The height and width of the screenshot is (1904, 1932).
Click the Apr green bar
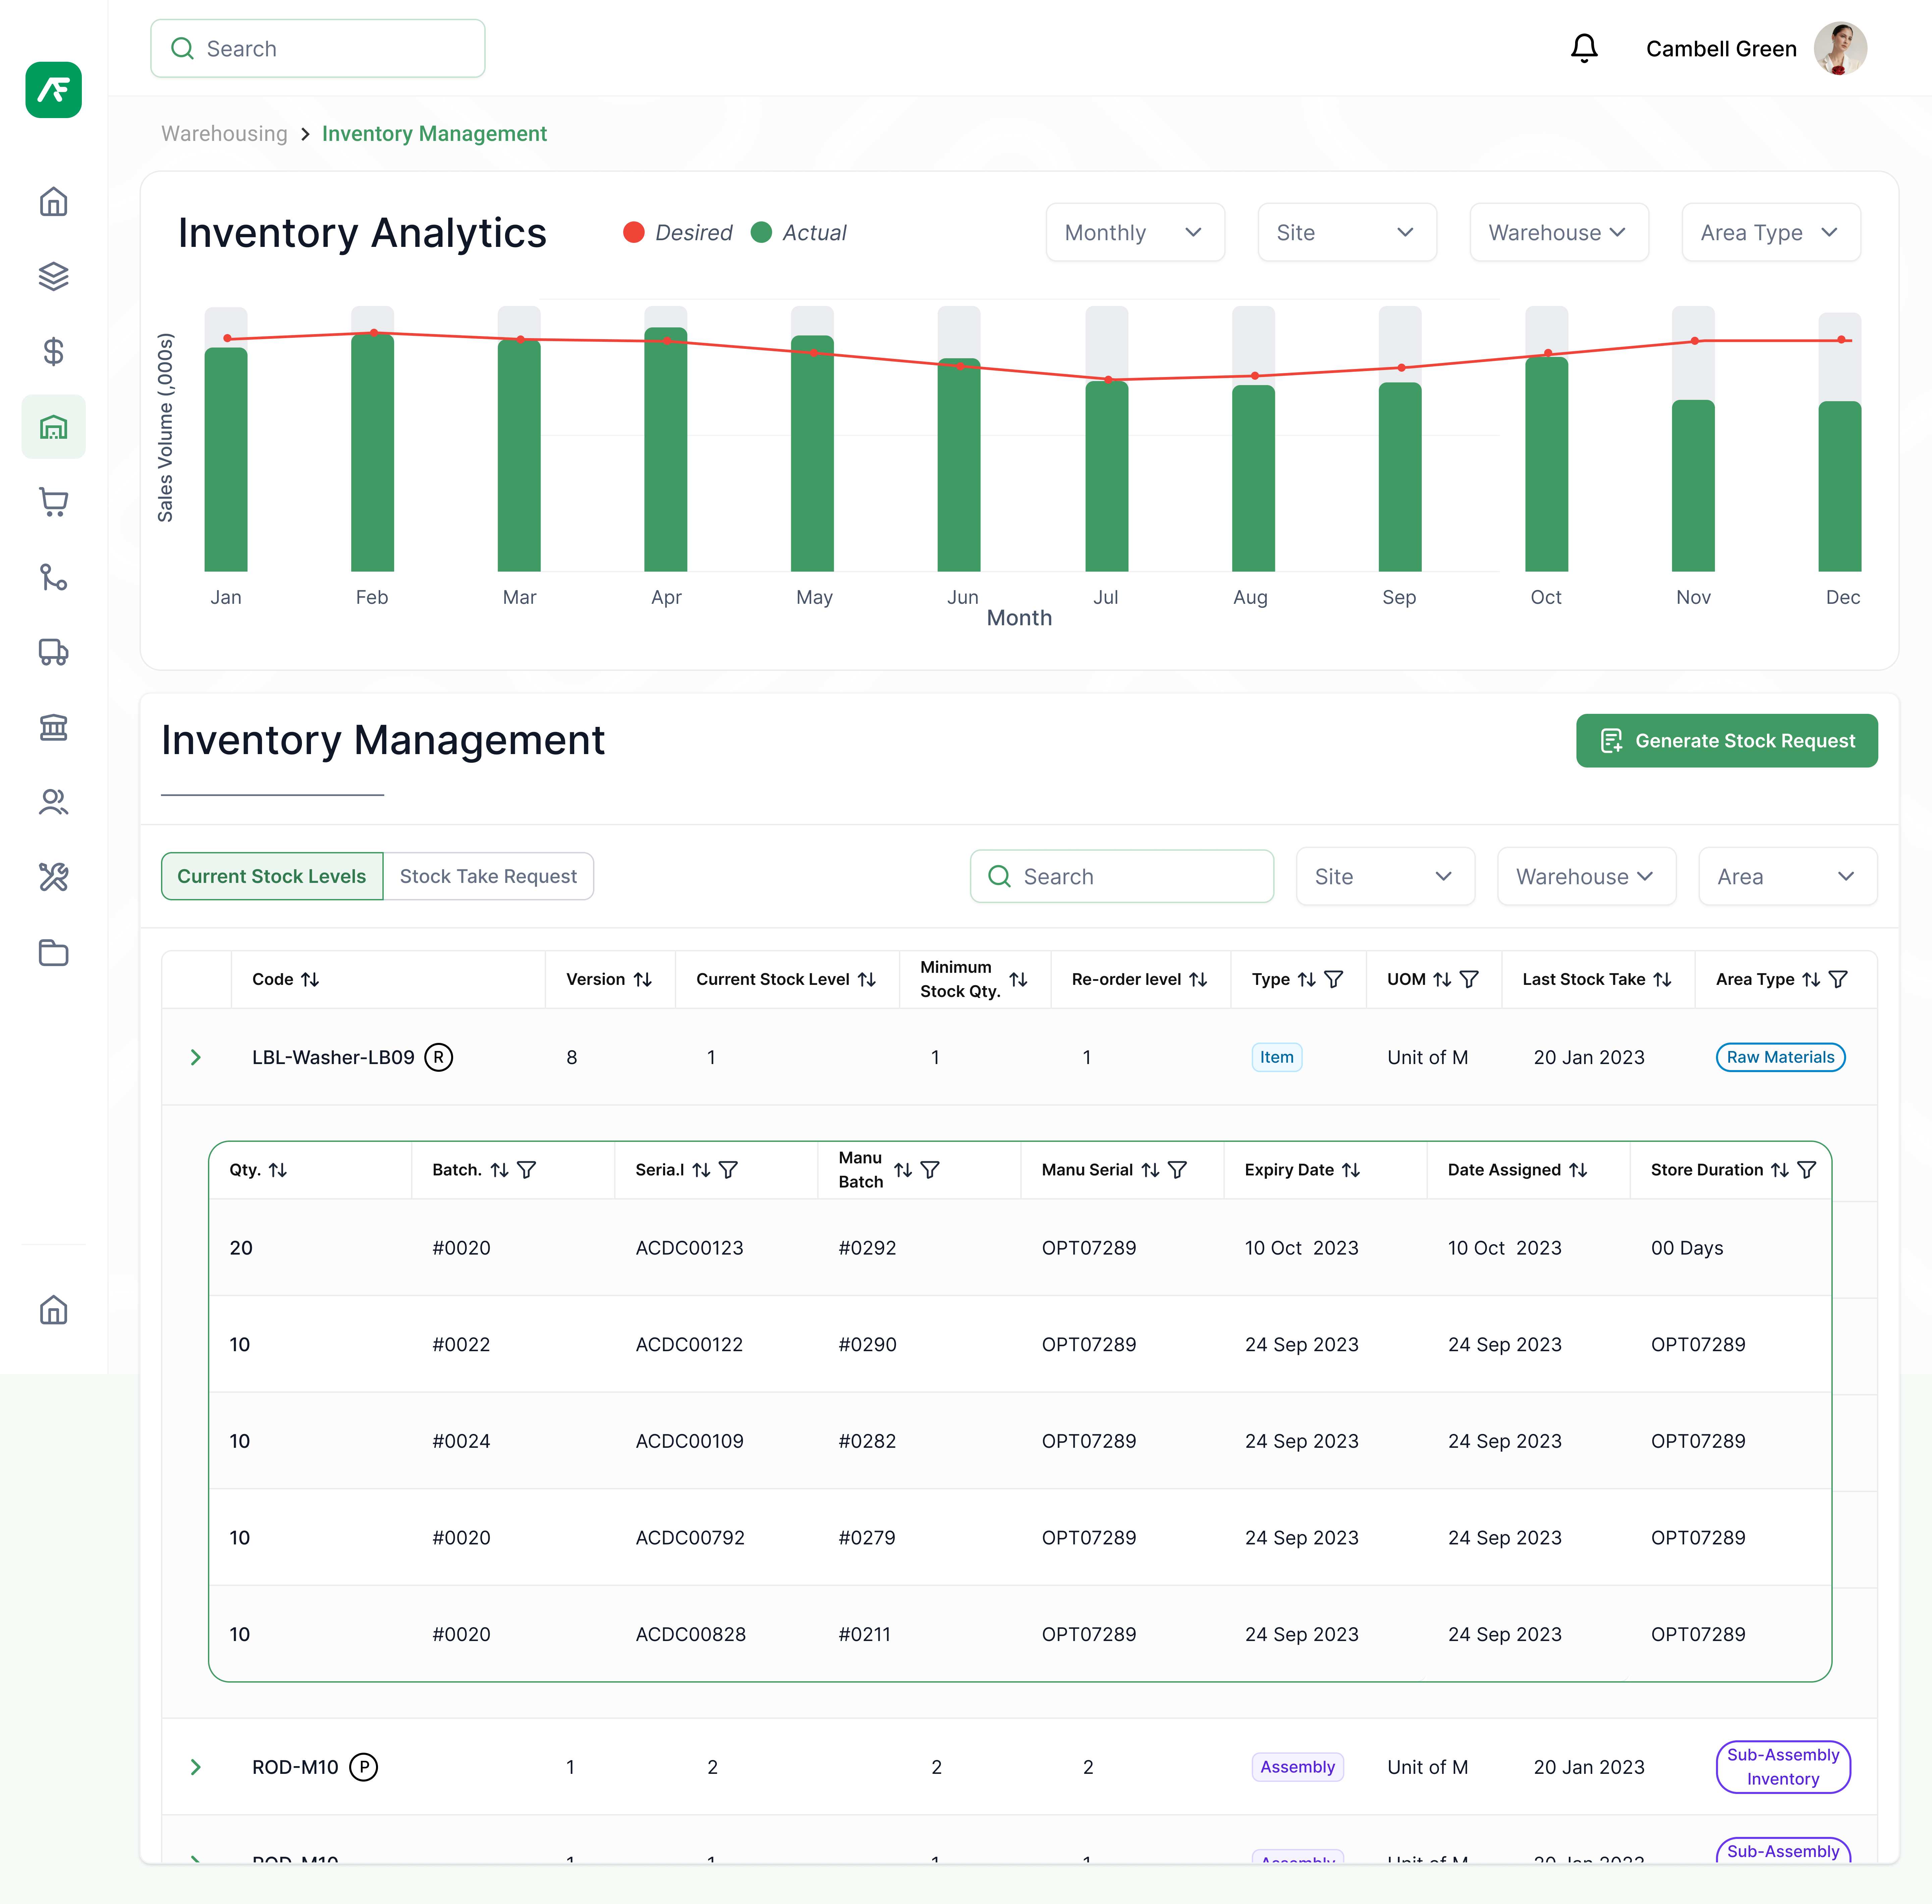tap(666, 450)
